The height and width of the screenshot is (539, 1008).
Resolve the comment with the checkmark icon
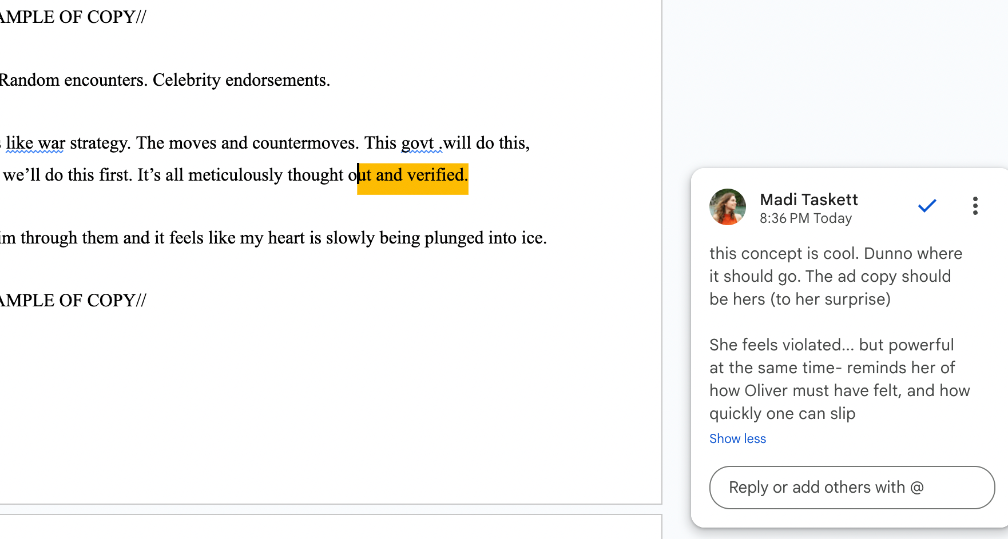(927, 206)
